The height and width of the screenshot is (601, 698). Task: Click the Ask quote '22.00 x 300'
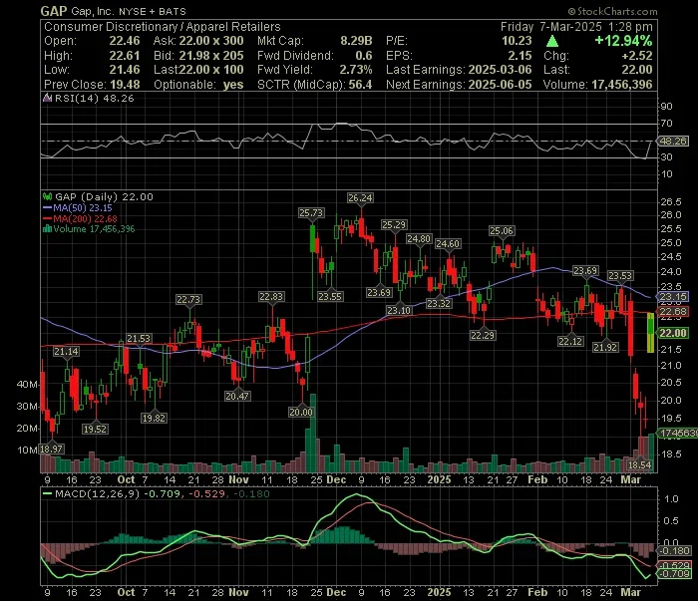click(211, 41)
